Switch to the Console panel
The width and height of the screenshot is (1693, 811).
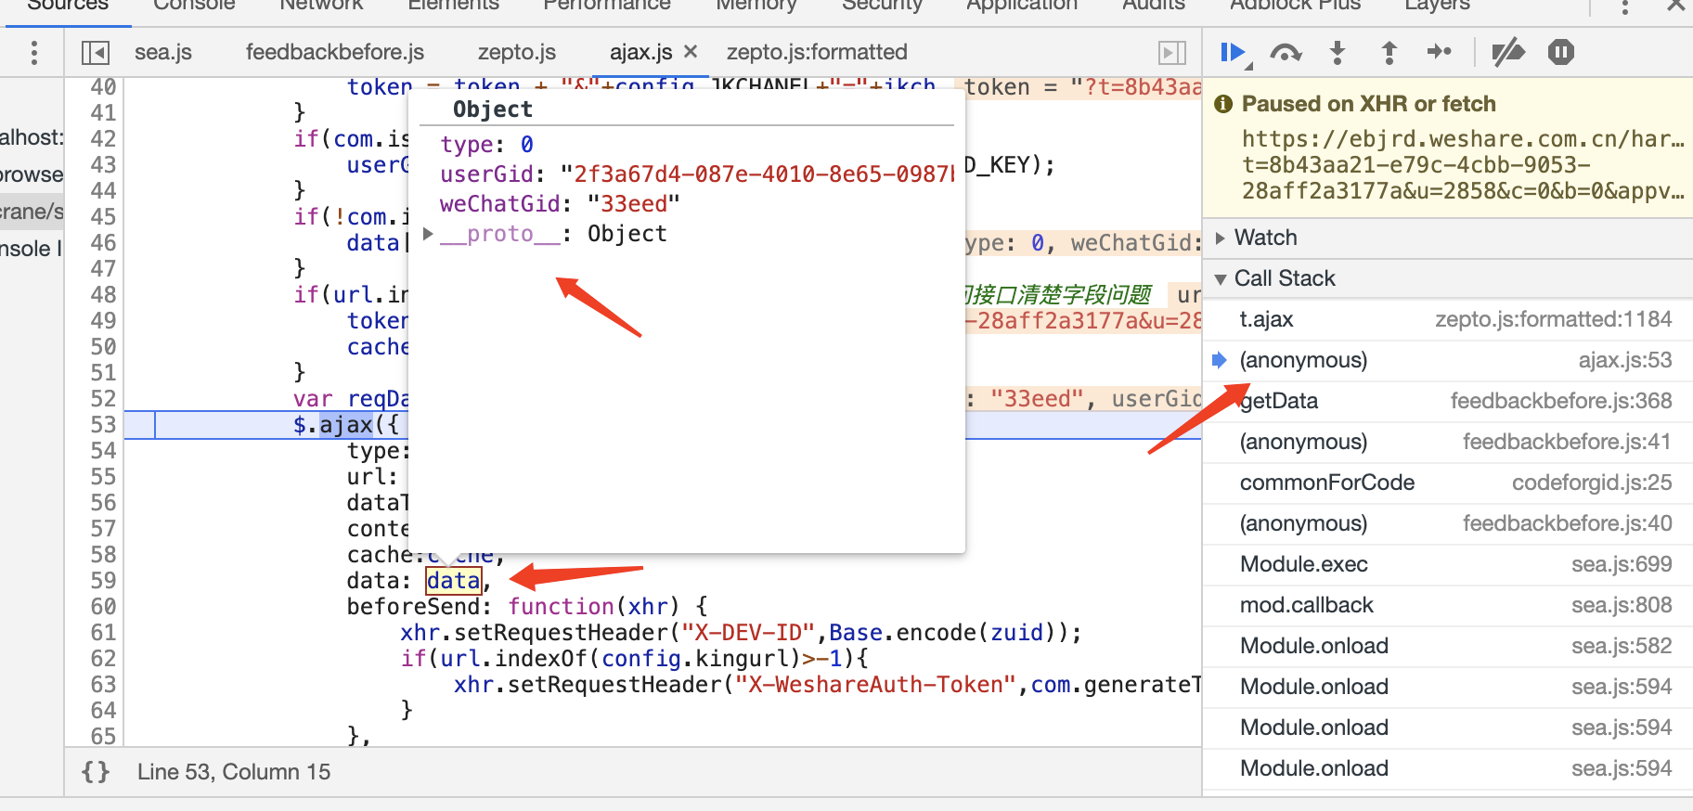pos(194,6)
